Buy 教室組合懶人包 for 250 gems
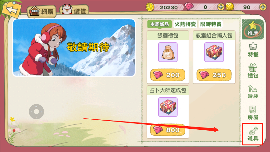This screenshot has height=152, width=270. click(x=214, y=75)
